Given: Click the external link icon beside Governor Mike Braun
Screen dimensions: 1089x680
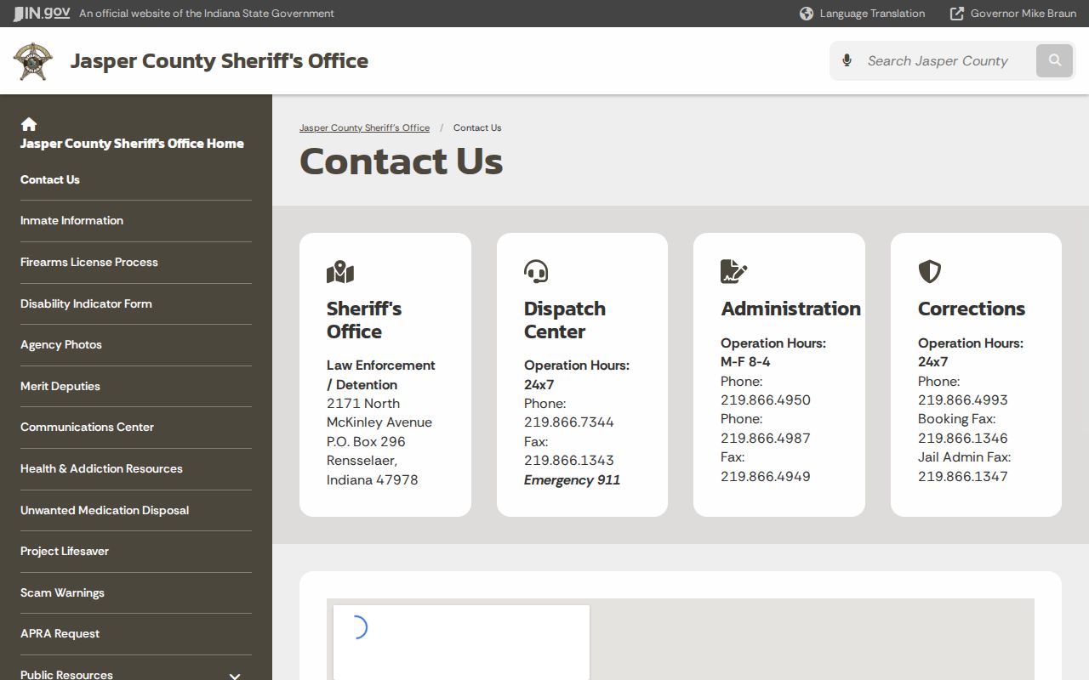Looking at the screenshot, I should point(957,14).
